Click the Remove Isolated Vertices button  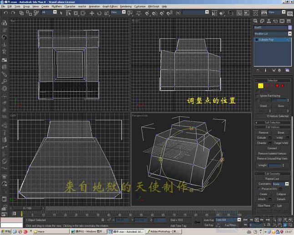(x=272, y=153)
